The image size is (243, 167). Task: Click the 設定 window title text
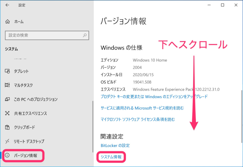click(22, 5)
